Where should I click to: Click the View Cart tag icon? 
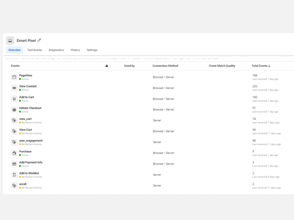point(14,131)
